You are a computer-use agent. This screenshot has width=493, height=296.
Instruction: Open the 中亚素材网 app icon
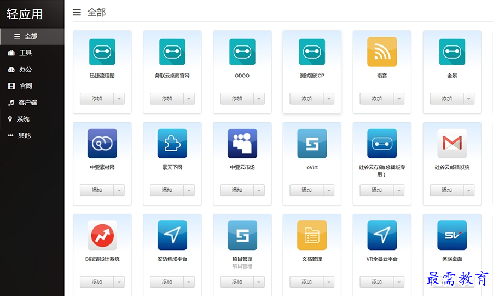tap(102, 143)
